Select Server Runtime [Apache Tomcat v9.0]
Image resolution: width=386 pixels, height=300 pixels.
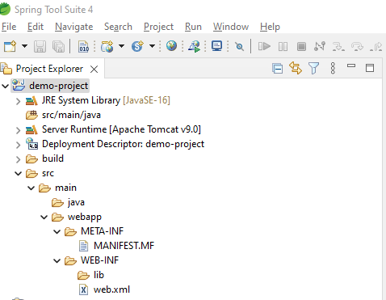(113, 129)
